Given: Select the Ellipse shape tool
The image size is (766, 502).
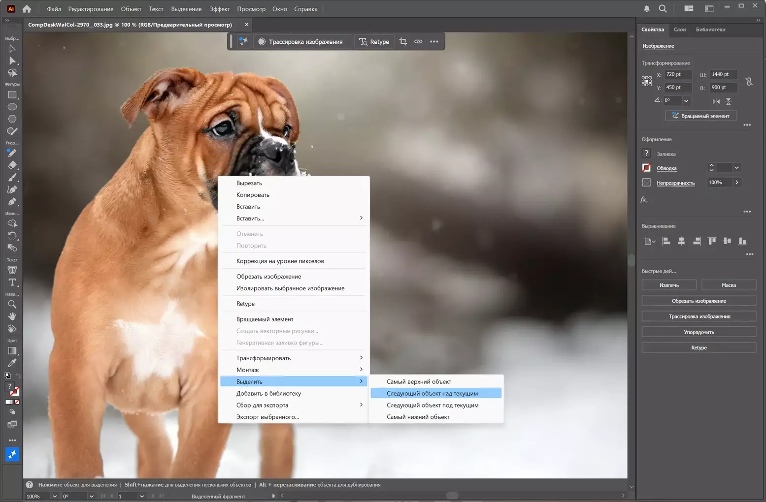Looking at the screenshot, I should click(12, 107).
